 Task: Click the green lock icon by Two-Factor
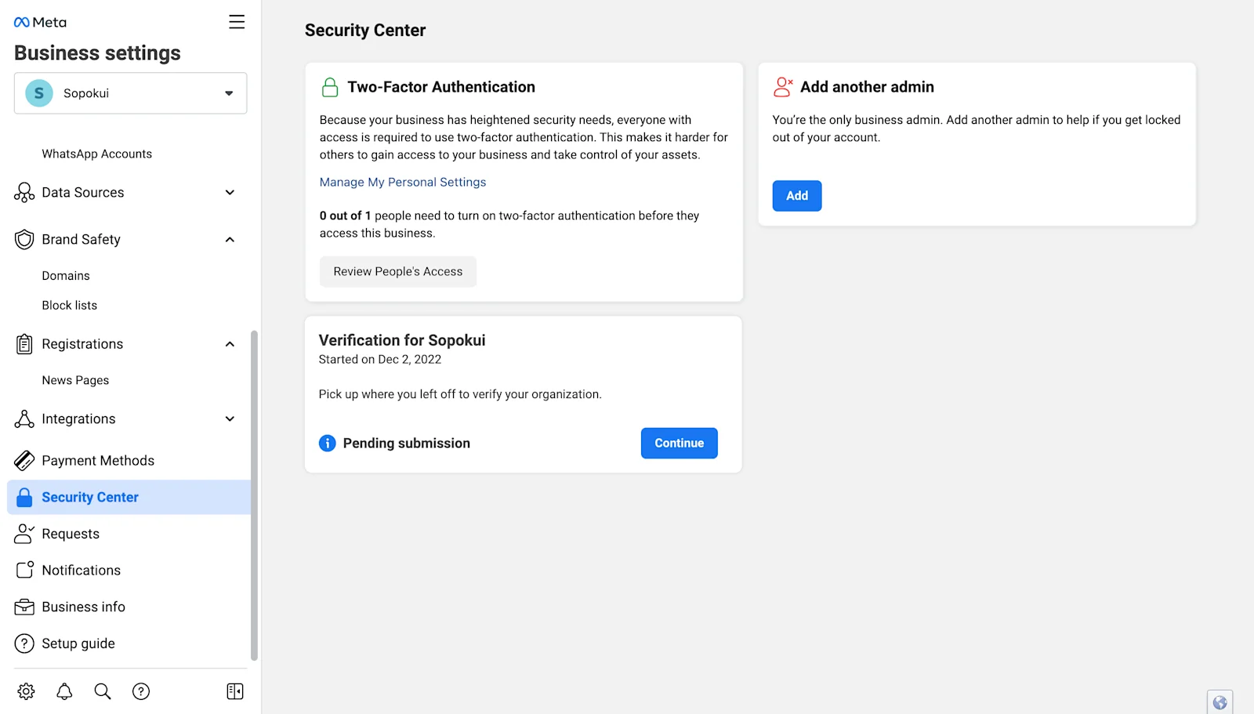330,87
